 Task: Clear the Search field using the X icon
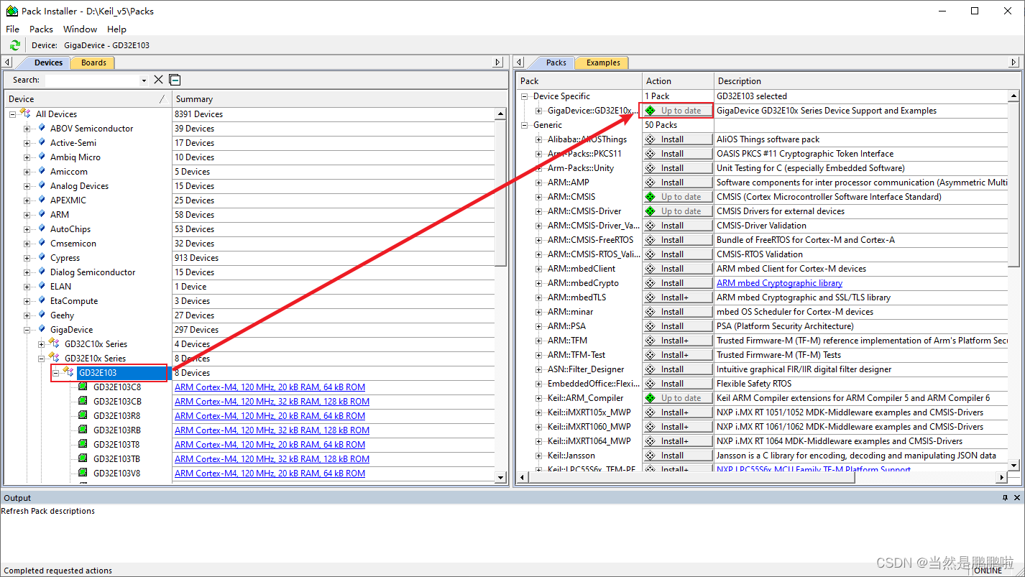tap(158, 80)
